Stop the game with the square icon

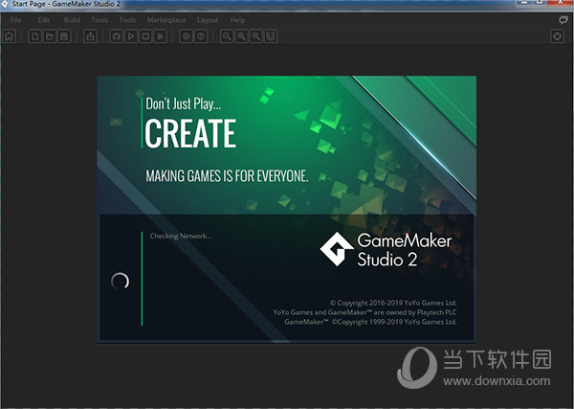click(x=145, y=36)
